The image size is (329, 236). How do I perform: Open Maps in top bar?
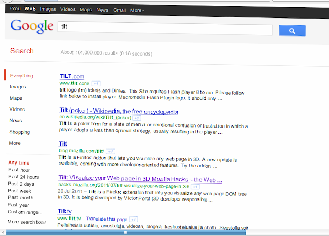86,10
